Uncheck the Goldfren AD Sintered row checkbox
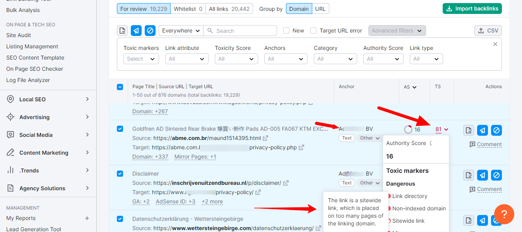 point(120,129)
